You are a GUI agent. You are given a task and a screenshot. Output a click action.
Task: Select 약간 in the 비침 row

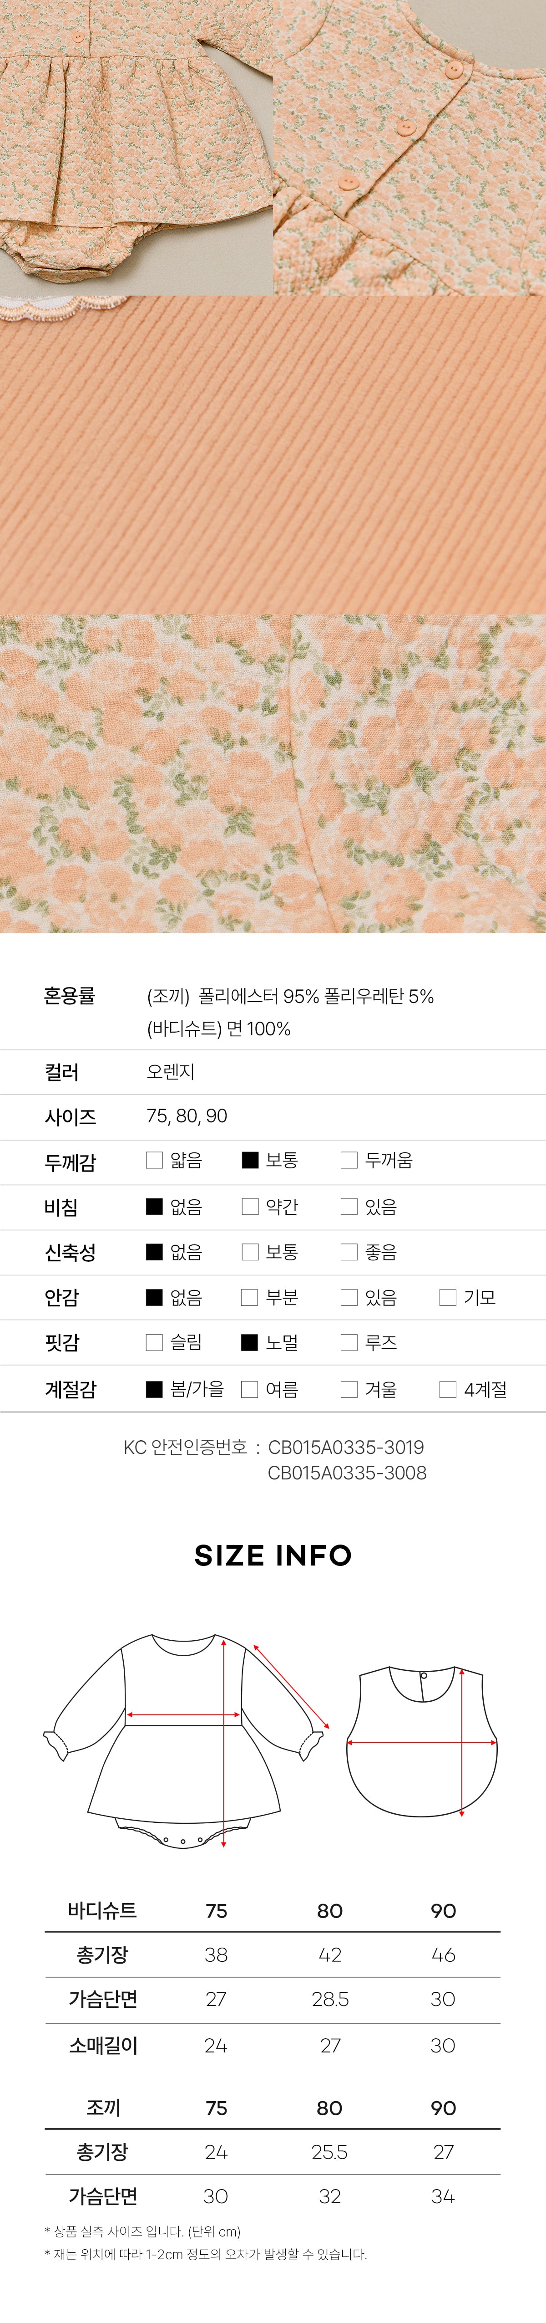[x=250, y=1207]
